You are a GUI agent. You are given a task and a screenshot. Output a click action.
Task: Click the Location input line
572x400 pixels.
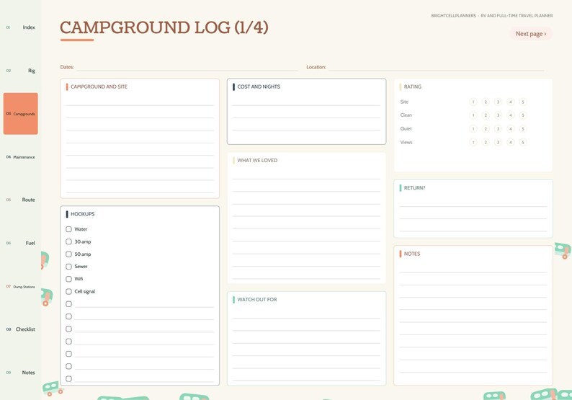click(437, 67)
